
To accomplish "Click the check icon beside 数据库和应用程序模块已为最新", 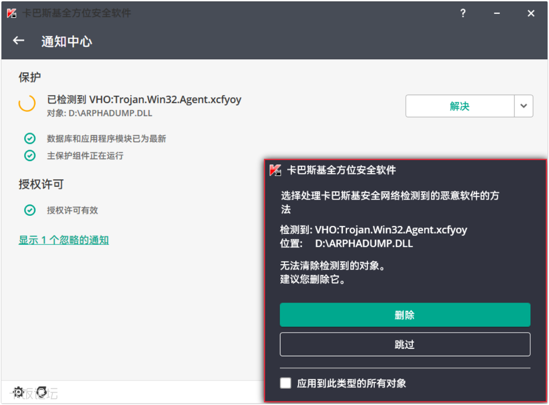I will (x=30, y=138).
